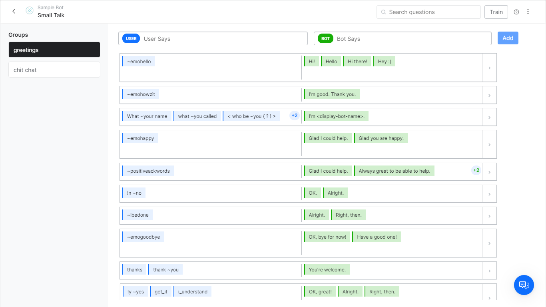Click the search magnifier icon

tap(384, 12)
